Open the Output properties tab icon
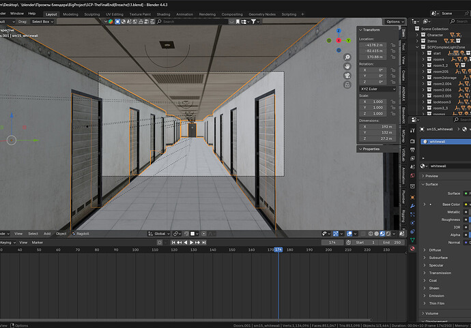The height and width of the screenshot is (328, 471). pyautogui.click(x=412, y=150)
